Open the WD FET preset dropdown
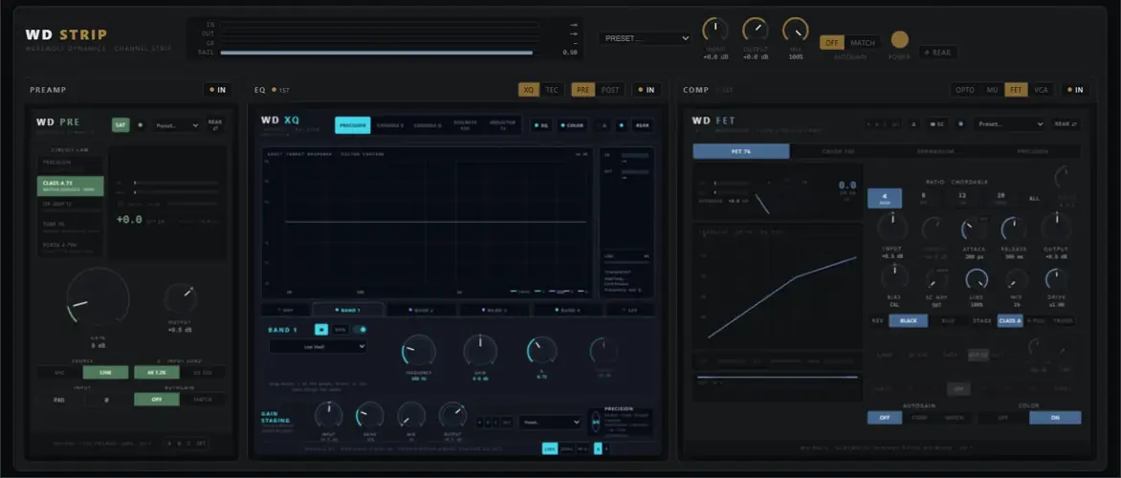The image size is (1121, 478). pos(1009,123)
